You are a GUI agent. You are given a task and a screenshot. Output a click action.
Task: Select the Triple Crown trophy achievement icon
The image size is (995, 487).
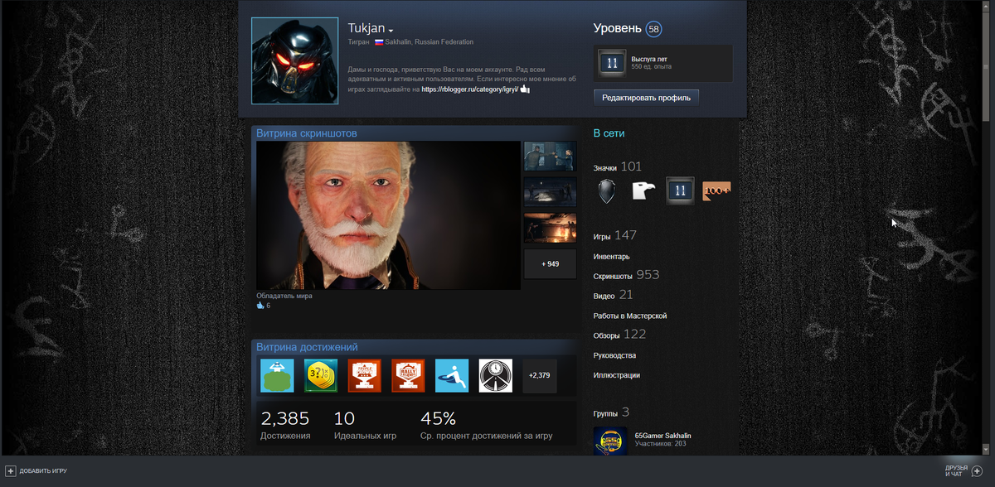(364, 375)
